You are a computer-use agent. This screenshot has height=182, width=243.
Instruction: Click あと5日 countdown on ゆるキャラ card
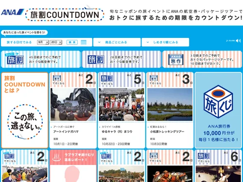click(136, 79)
